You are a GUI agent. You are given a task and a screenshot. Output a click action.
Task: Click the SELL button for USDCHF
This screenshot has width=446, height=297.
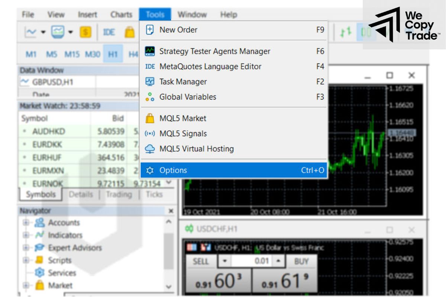pyautogui.click(x=201, y=262)
